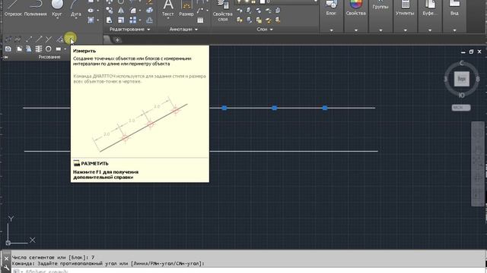Click the middle blue grip on upper line
This screenshot has width=487, height=273.
click(274, 108)
